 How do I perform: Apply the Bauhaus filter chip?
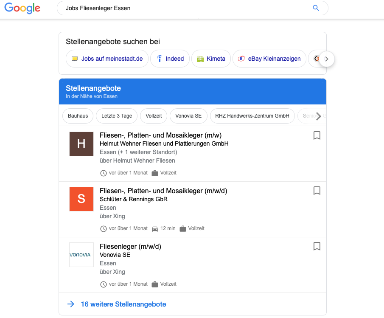tap(78, 116)
